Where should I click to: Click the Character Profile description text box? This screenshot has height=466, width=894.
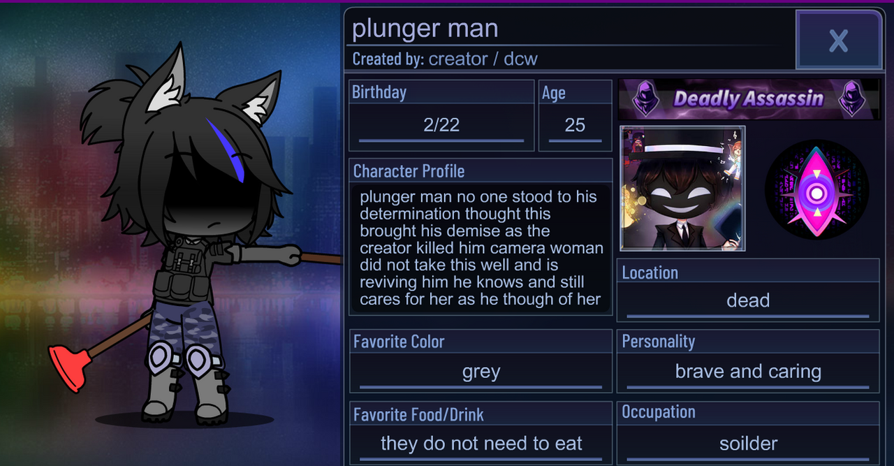(481, 248)
